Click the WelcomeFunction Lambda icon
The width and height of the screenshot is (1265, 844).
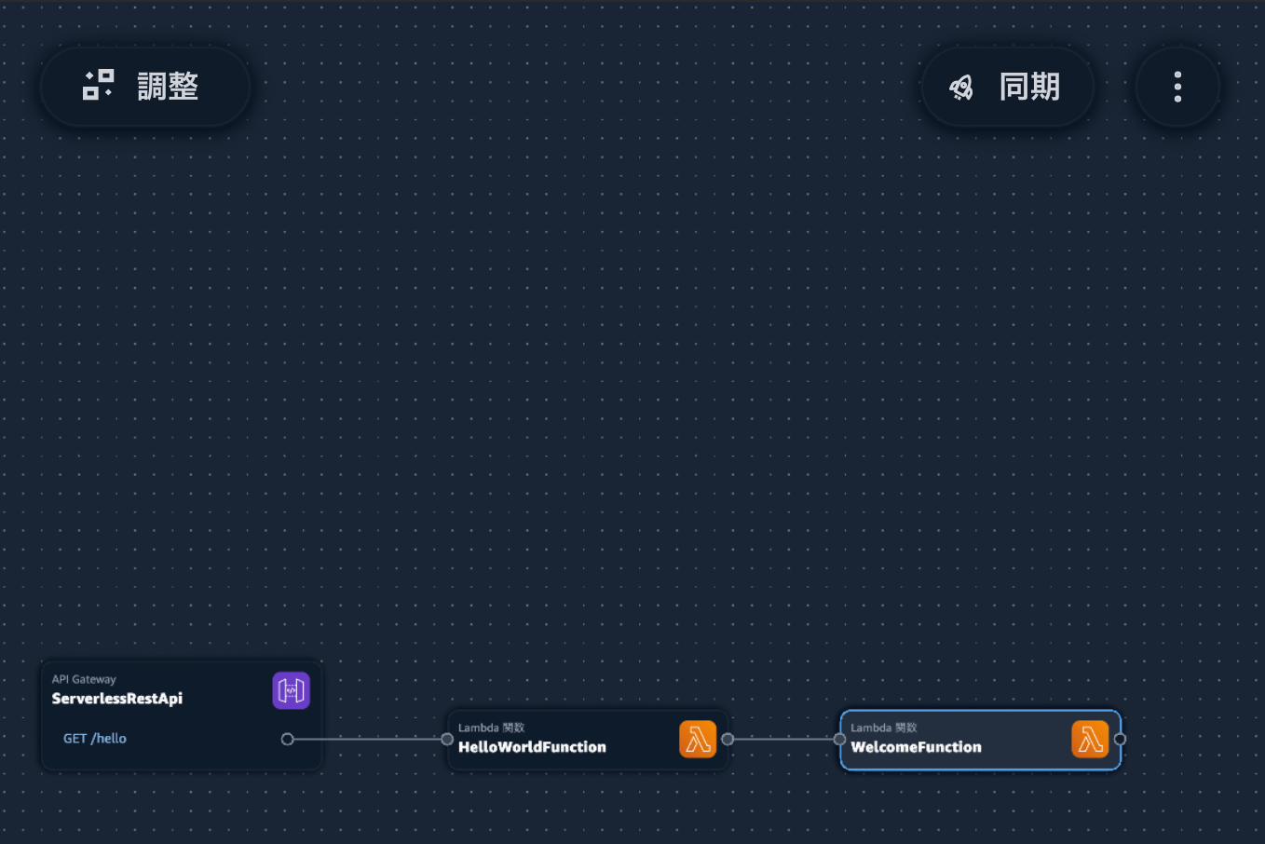1090,740
